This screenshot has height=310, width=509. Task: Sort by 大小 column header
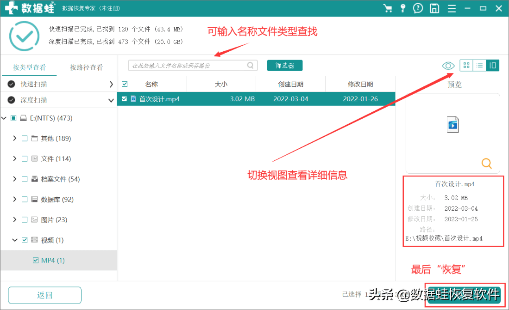tap(221, 84)
